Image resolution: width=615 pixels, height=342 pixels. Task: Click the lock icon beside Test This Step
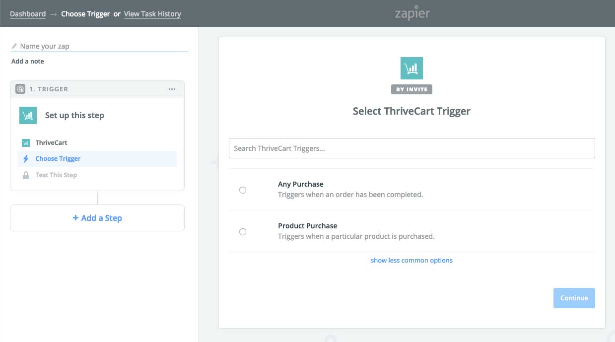point(26,175)
